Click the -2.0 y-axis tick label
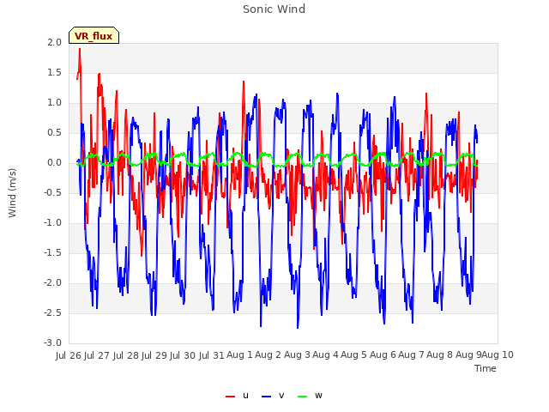The height and width of the screenshot is (412, 549). 52,283
